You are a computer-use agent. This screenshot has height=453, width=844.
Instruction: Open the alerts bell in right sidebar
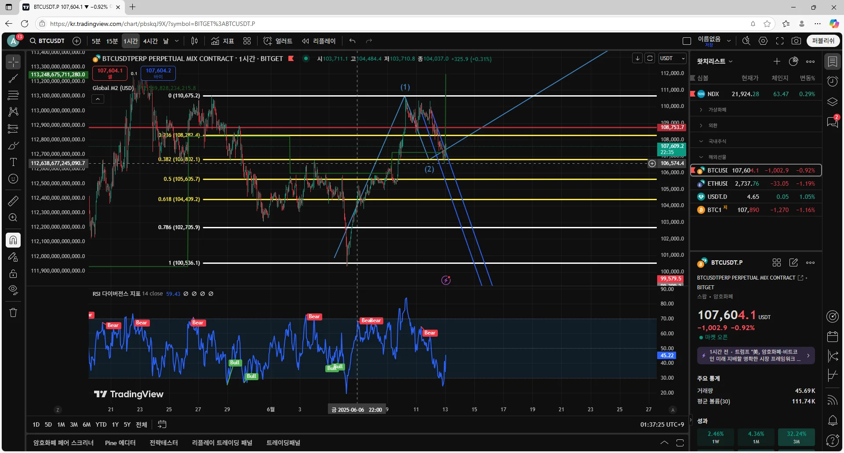click(833, 421)
